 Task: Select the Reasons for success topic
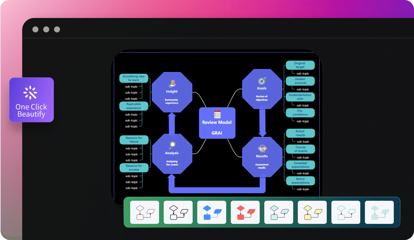pos(134,168)
